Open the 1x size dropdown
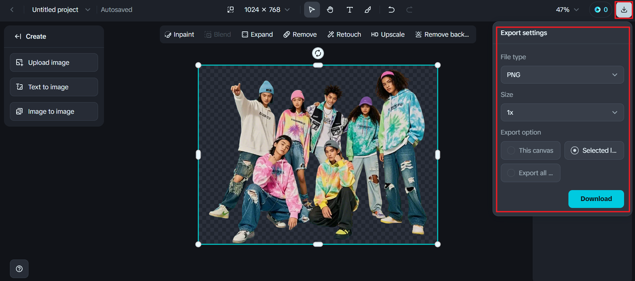 [562, 112]
